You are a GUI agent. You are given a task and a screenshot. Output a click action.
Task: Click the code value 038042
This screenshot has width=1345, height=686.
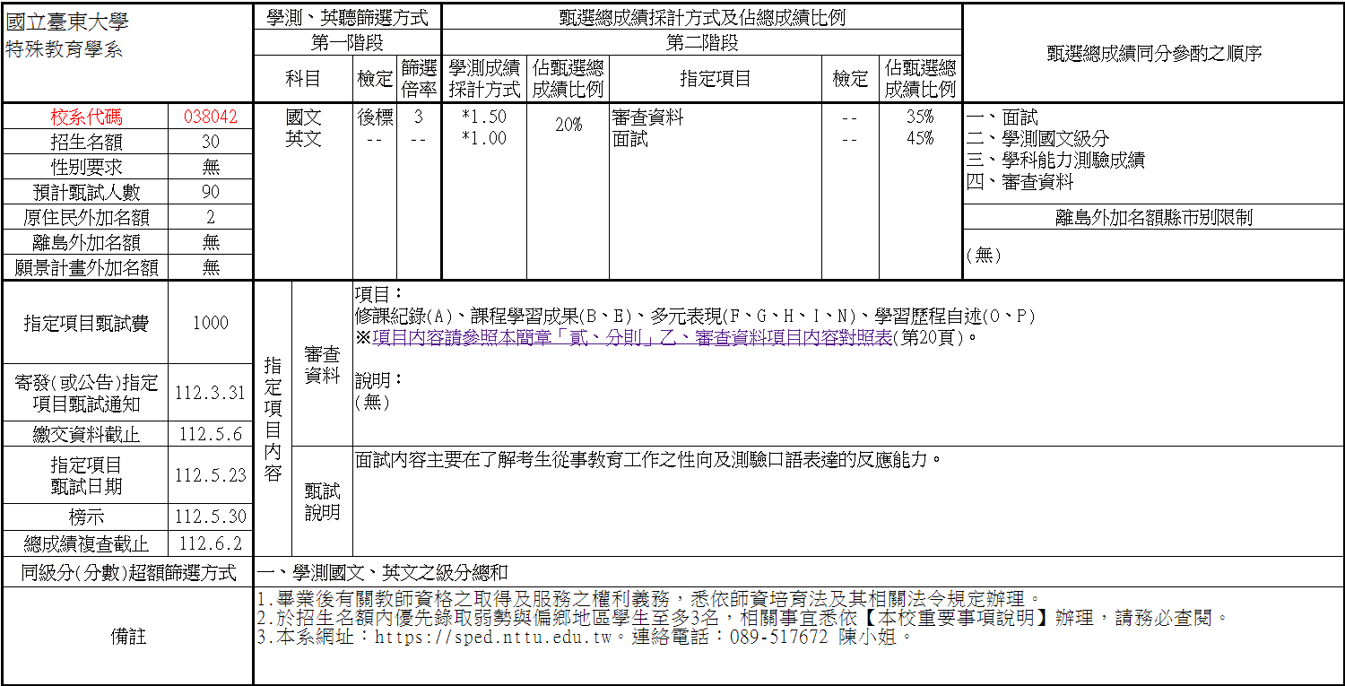(x=211, y=117)
